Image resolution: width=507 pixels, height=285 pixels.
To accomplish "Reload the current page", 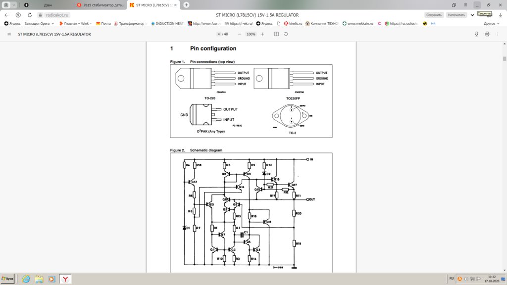I will (x=29, y=15).
